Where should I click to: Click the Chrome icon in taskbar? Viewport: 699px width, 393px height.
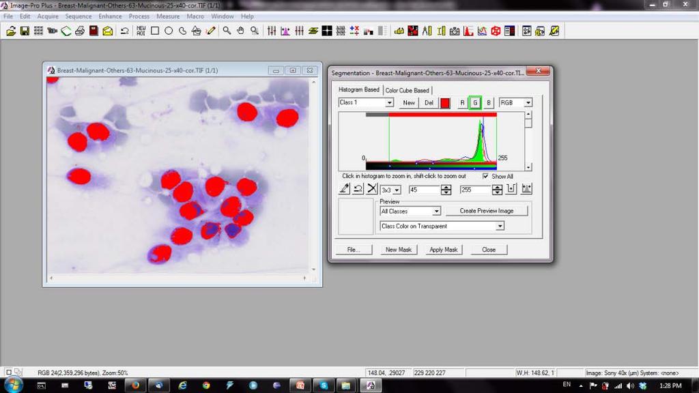[x=206, y=385]
